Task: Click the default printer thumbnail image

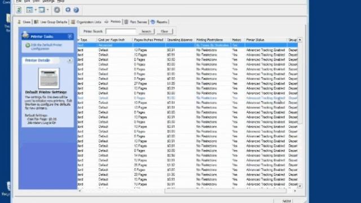Action: (49, 78)
